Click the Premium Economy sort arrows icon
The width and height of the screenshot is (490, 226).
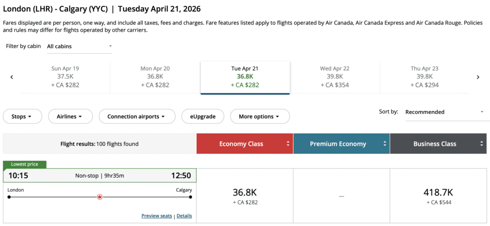[x=385, y=144]
